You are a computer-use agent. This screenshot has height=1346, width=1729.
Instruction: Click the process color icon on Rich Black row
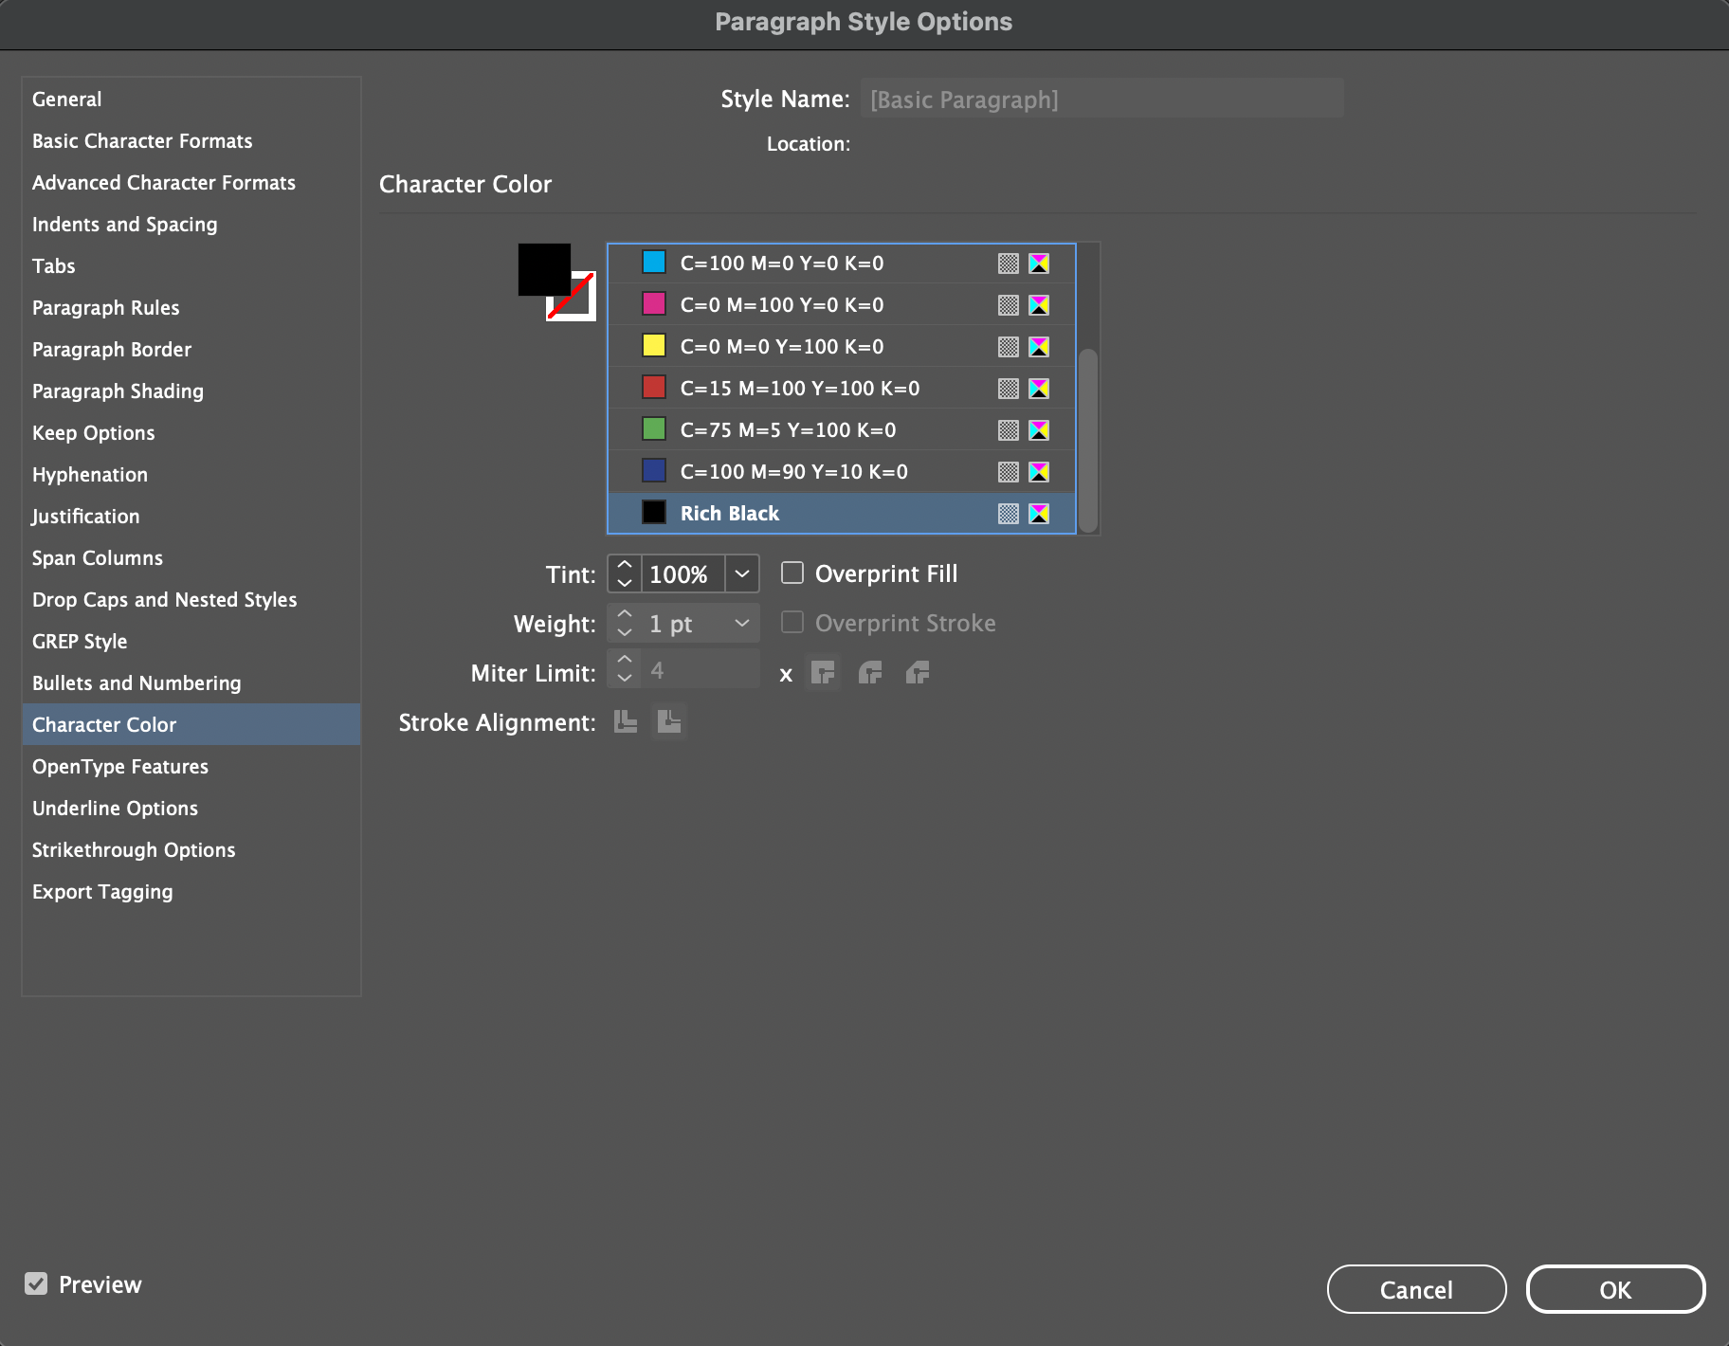coord(1009,514)
